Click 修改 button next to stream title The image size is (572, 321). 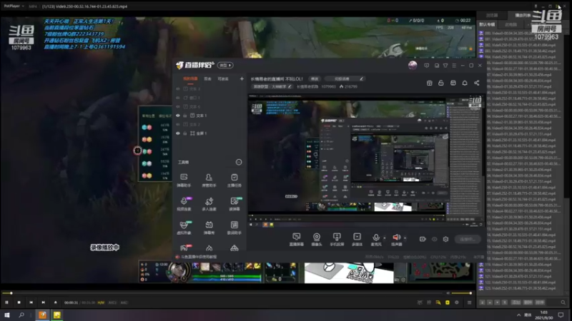coord(315,78)
